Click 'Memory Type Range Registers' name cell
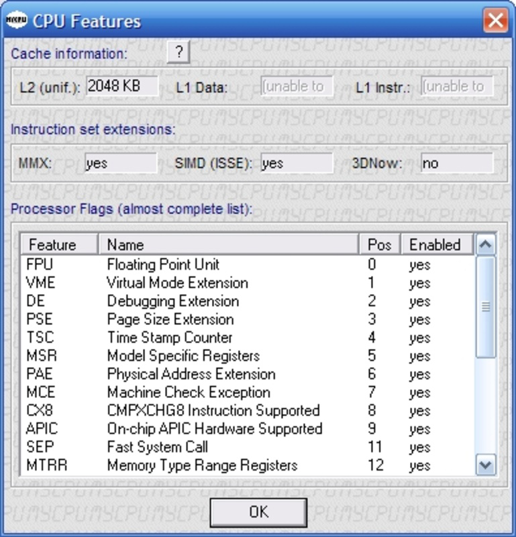 203,465
